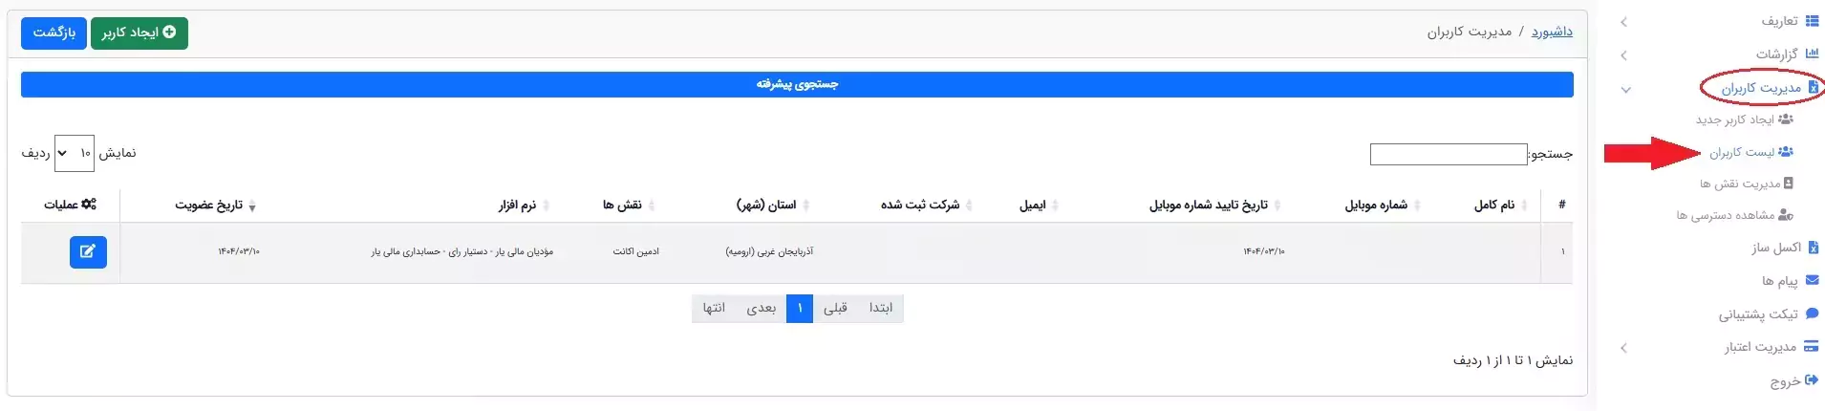Collapse the مدیریت کاربران menu chevron
Viewport: 1825px width, 411px height.
click(x=1625, y=90)
